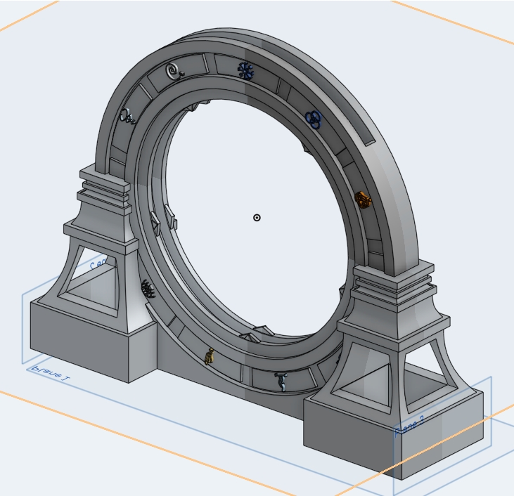
Task: Select the orange glyph on the ring
Action: (x=363, y=200)
